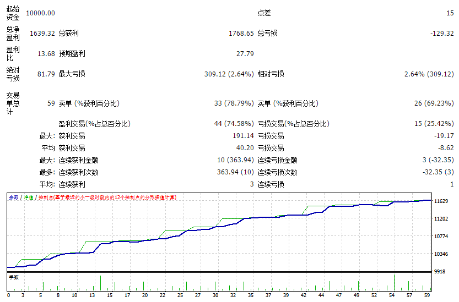Select consecutive wins value 10 (363.94)

click(235, 160)
